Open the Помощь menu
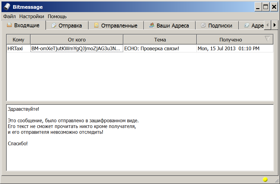The width and height of the screenshot is (280, 184). click(57, 16)
